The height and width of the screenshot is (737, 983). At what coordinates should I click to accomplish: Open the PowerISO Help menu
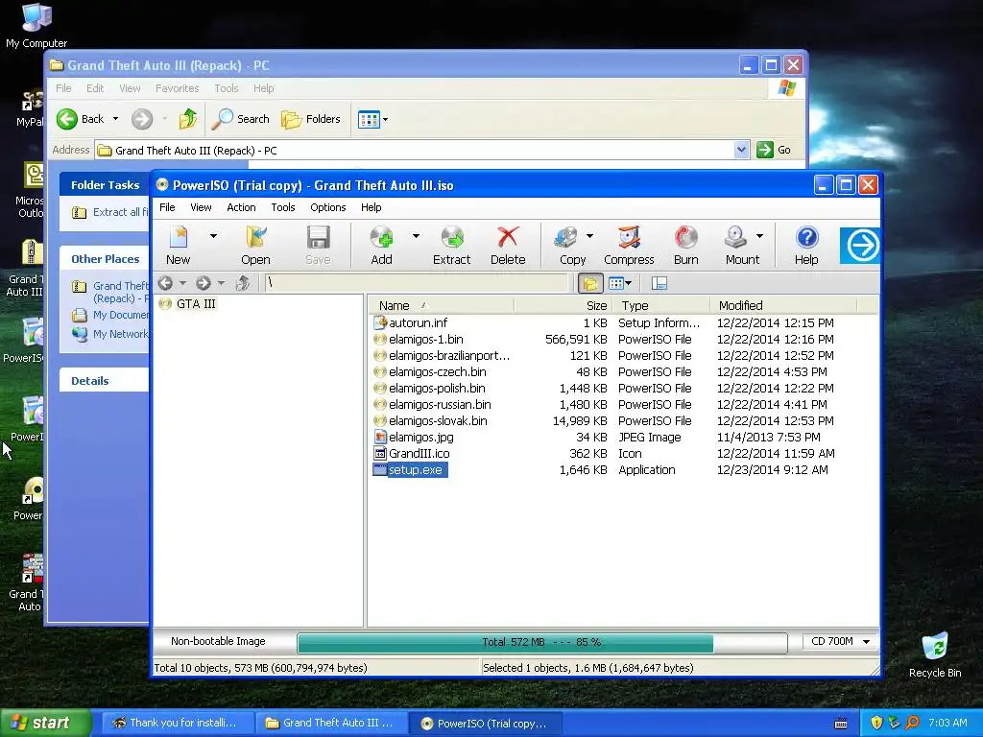372,207
